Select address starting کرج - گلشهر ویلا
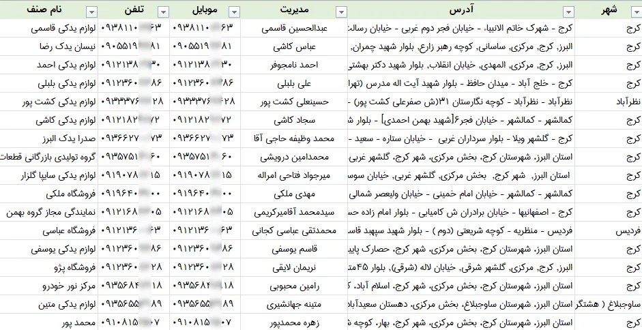 point(461,139)
